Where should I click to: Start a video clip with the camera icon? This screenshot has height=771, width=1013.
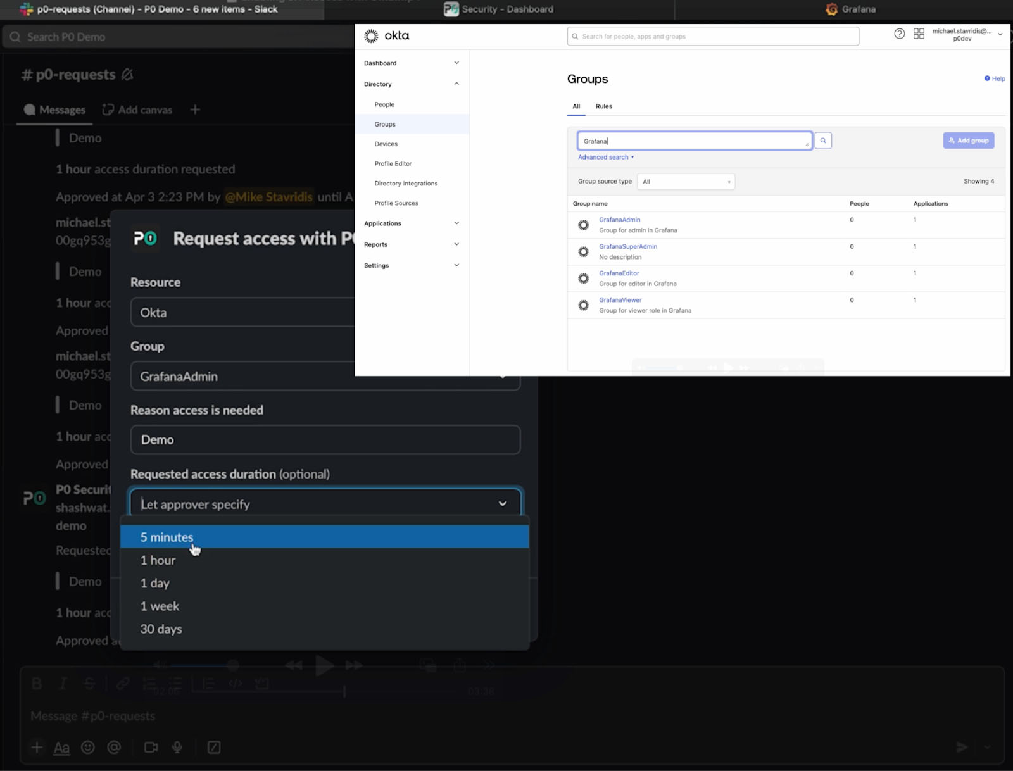[151, 747]
